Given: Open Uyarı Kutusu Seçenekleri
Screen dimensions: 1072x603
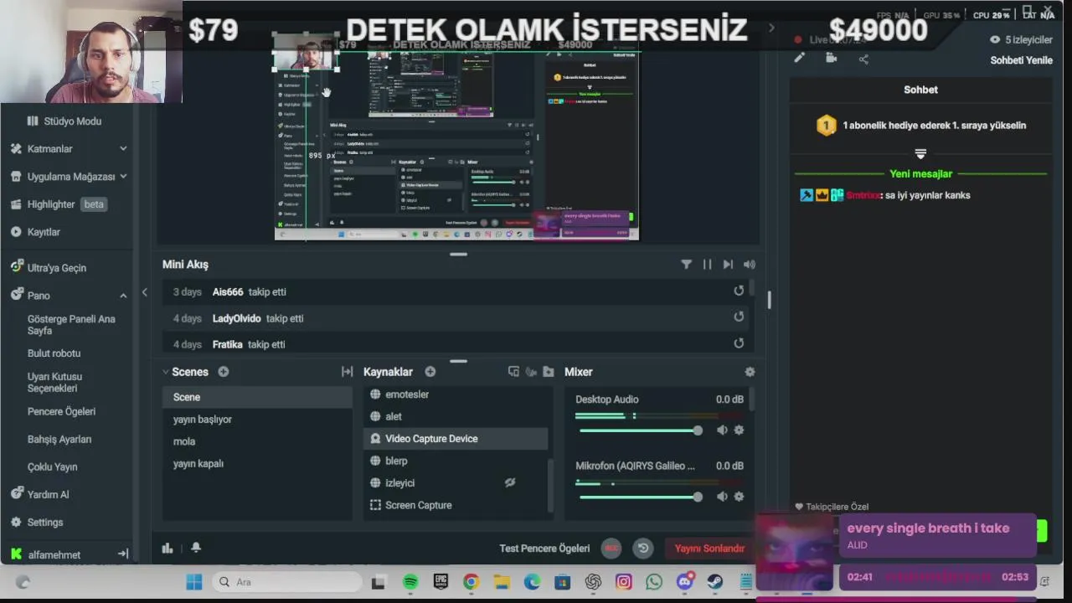Looking at the screenshot, I should point(54,383).
